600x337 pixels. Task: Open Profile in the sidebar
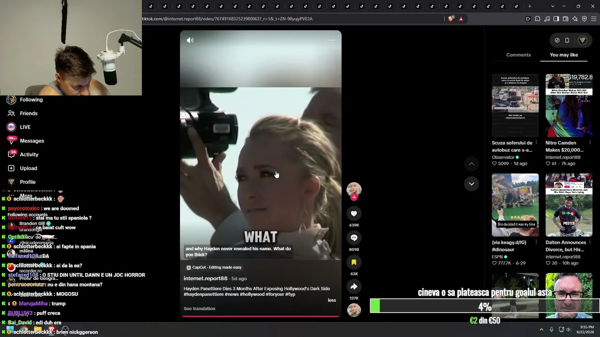click(x=27, y=182)
